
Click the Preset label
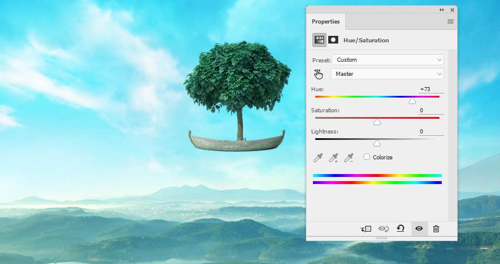(321, 60)
